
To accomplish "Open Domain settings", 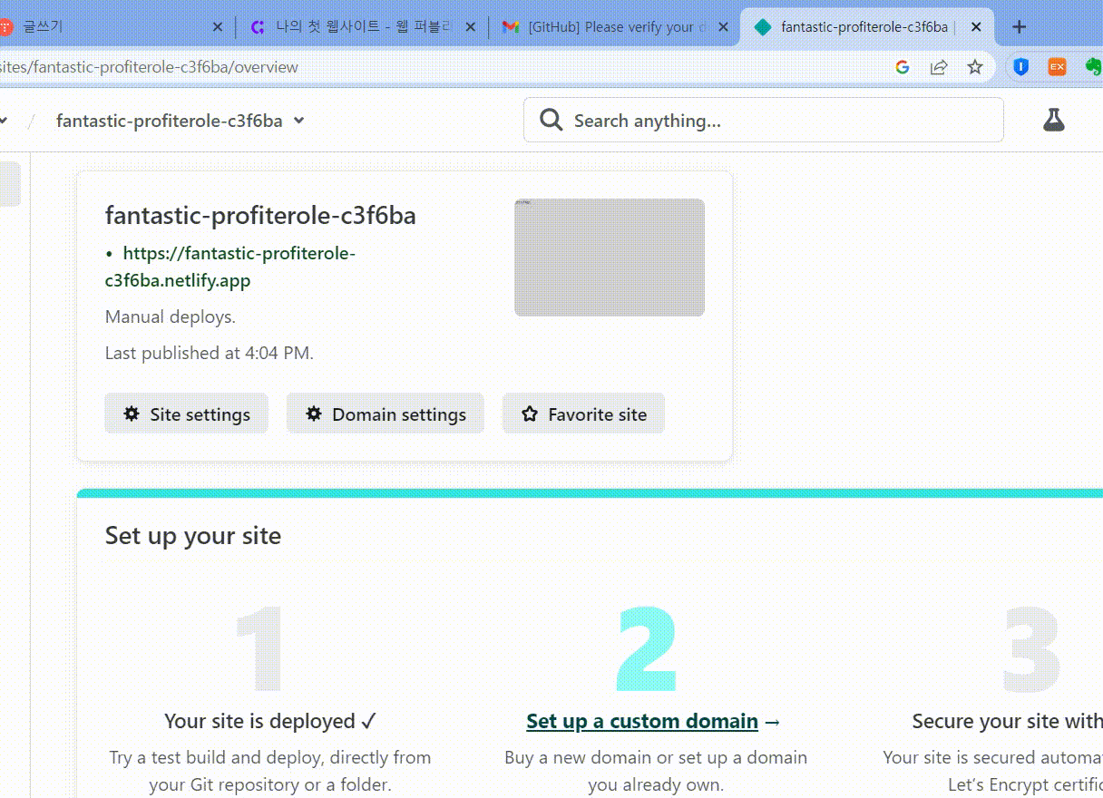I will pos(386,414).
